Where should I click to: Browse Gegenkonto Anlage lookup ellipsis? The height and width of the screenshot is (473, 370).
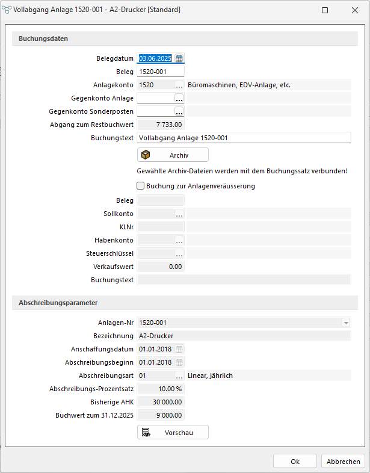click(x=179, y=98)
